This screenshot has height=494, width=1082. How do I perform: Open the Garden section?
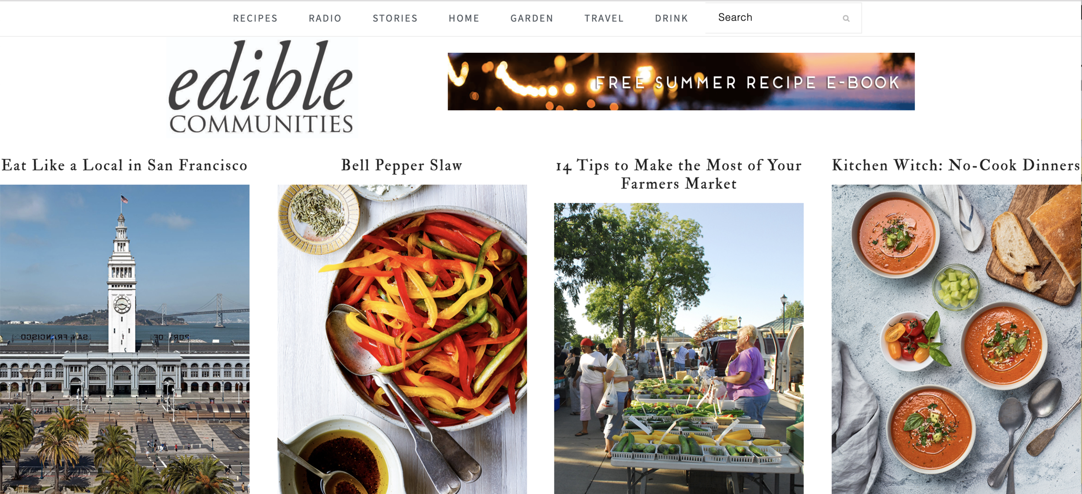532,18
